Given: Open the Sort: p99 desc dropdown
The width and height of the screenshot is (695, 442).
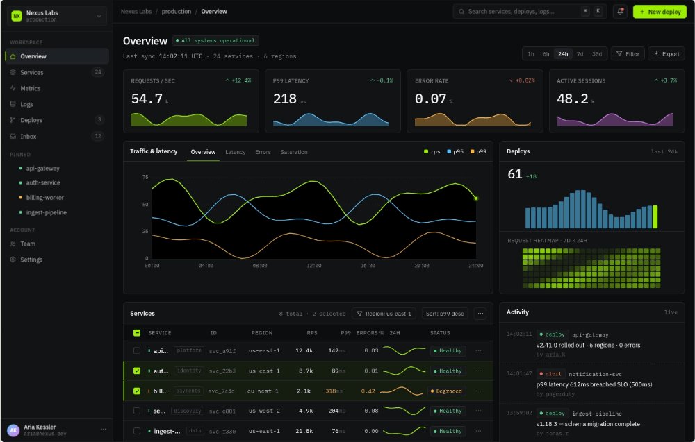Looking at the screenshot, I should 445,314.
